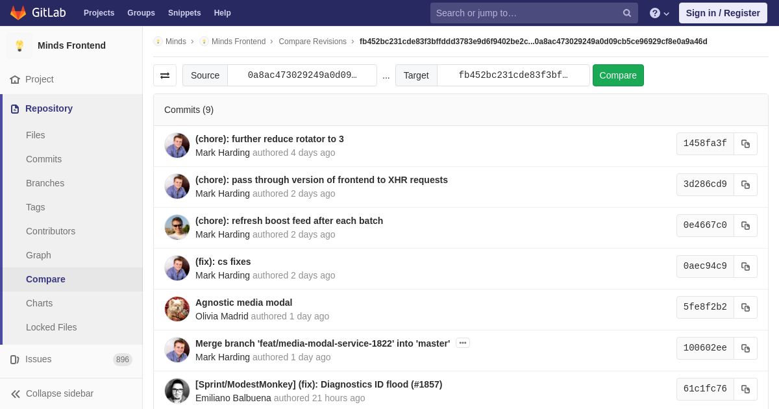Click Olivia Madrid author name
The image size is (779, 409).
click(221, 316)
